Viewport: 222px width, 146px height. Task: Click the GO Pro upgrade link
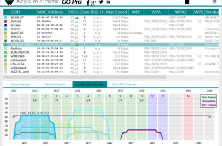72,2
